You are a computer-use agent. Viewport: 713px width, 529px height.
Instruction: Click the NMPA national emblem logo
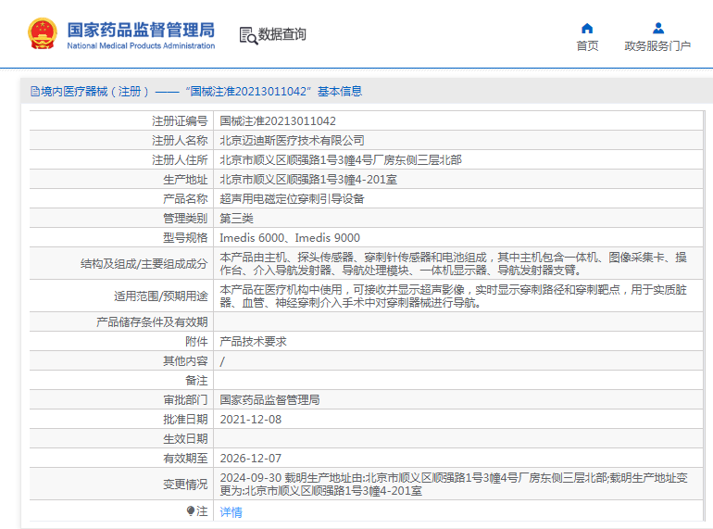[x=42, y=33]
